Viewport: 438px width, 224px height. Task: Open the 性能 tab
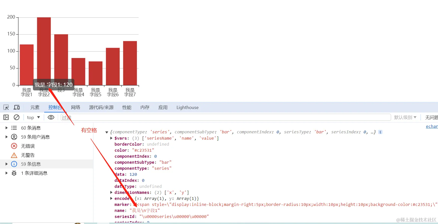tap(127, 107)
